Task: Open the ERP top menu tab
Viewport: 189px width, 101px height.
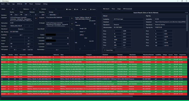Action: (x=26, y=4)
